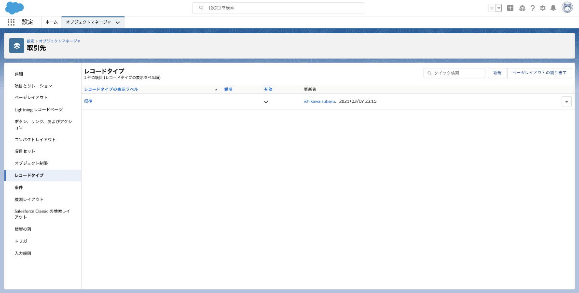Click the global search field
This screenshot has width=579, height=293.
(x=278, y=8)
